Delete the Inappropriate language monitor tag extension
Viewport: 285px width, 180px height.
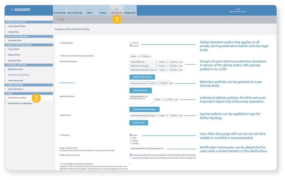pyautogui.click(x=181, y=116)
